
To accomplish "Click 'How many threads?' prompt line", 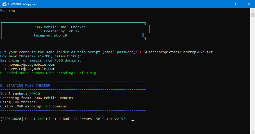I will 41,56.
